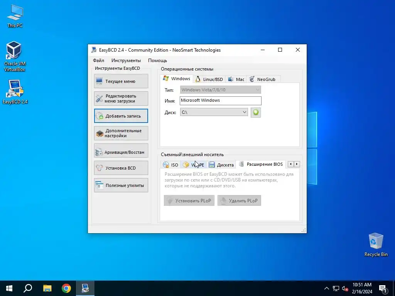Click the green add entry plus icon
This screenshot has width=395, height=296.
(x=255, y=112)
